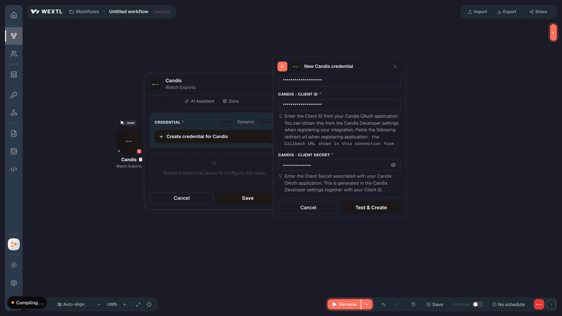Click the undo arrow in bottom toolbar
The image size is (562, 316).
tap(384, 305)
